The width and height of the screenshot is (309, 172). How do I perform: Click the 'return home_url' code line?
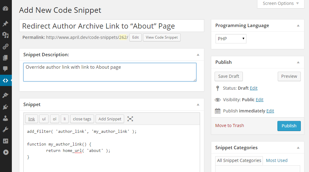pos(78,151)
